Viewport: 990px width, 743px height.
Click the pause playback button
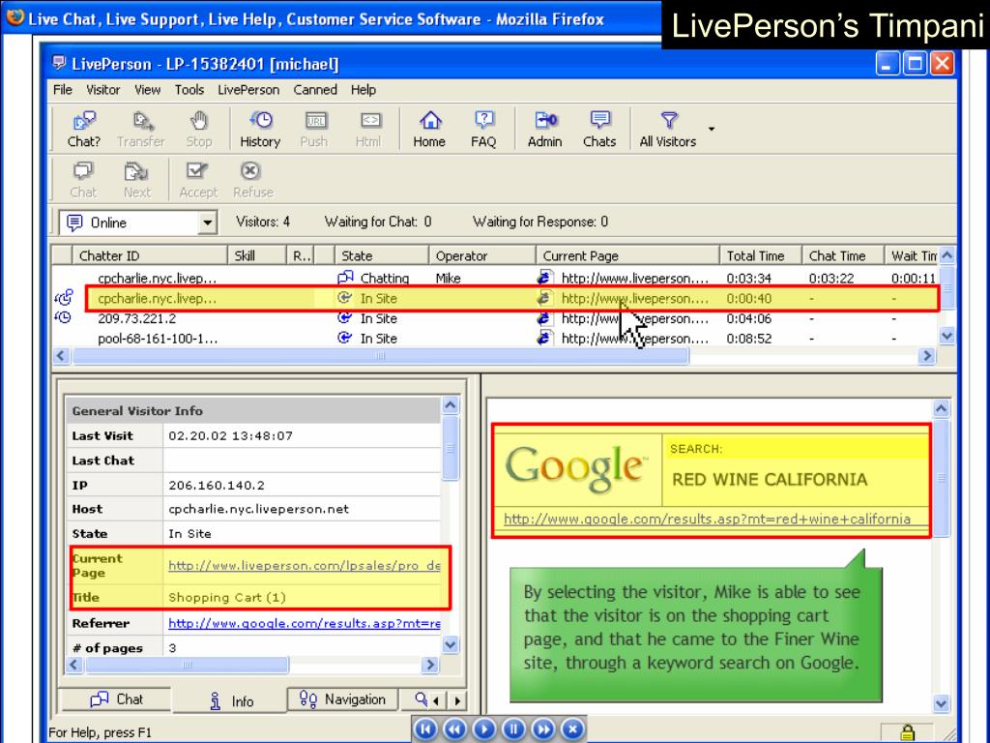tap(513, 729)
